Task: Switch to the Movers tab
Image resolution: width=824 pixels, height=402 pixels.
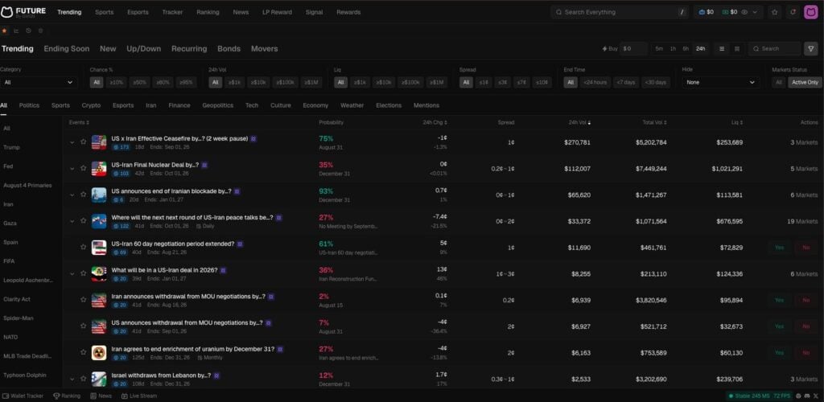Action: tap(264, 49)
